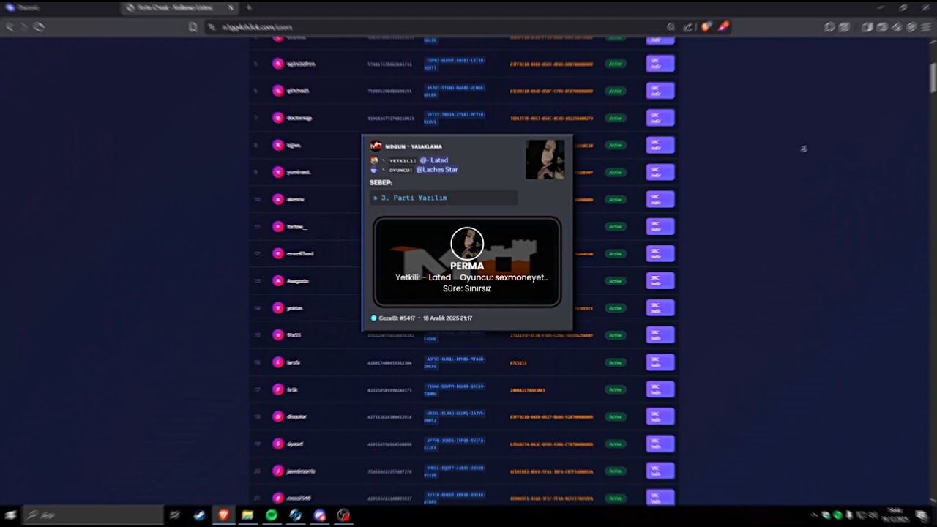Open File Explorer from the taskbar
The width and height of the screenshot is (937, 527).
(247, 515)
